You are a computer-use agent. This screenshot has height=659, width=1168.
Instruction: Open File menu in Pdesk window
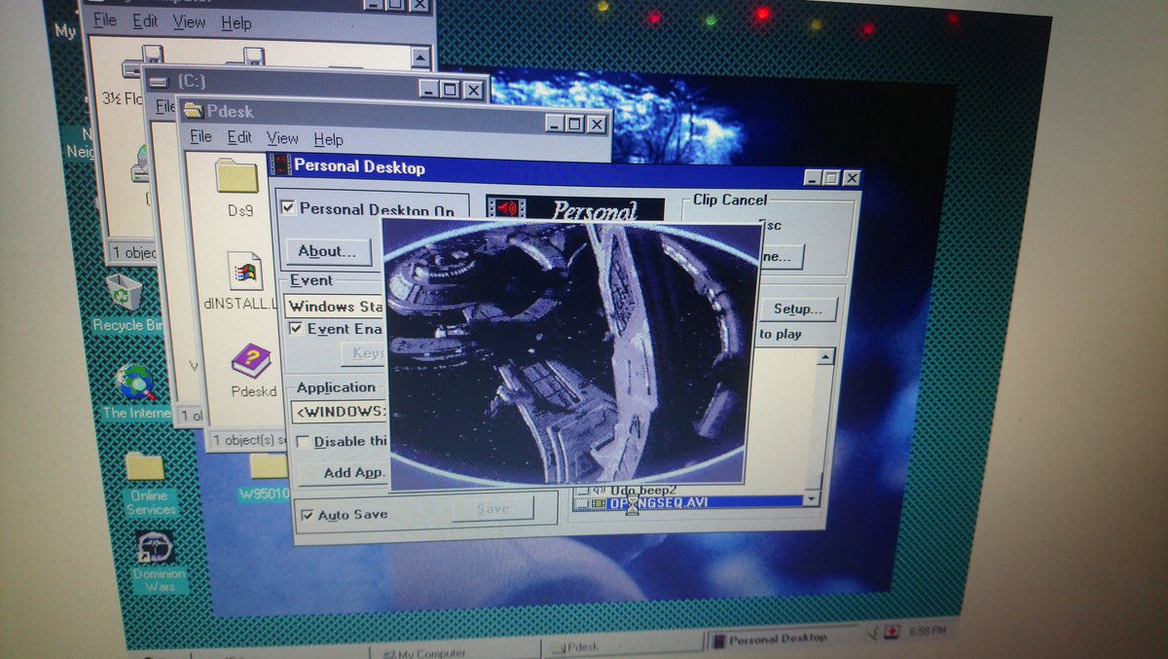tap(201, 137)
